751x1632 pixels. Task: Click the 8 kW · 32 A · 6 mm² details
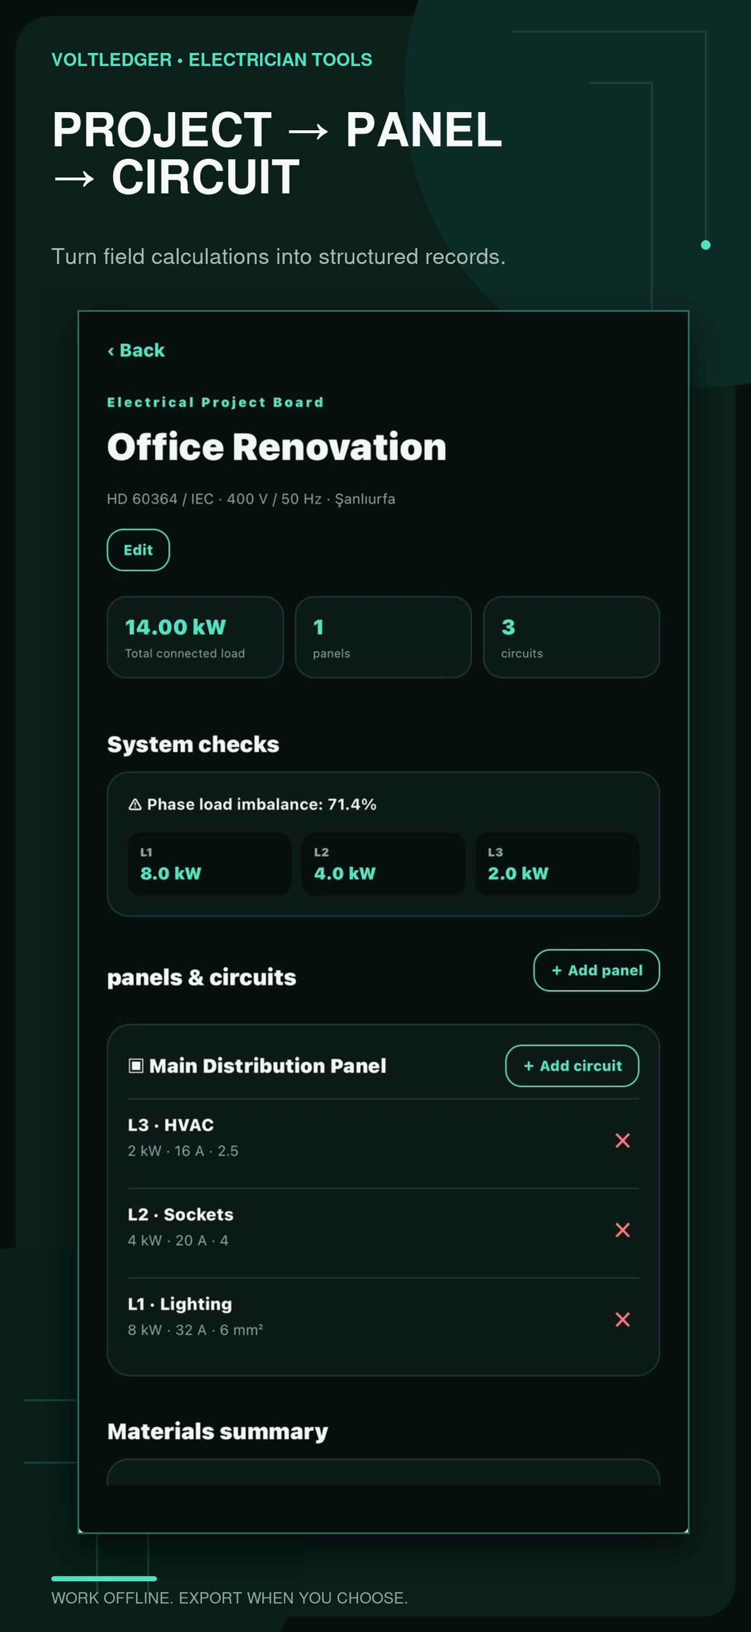(x=195, y=1330)
